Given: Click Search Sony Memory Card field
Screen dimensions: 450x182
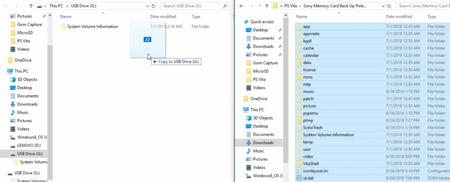Looking at the screenshot, I should [423, 6].
